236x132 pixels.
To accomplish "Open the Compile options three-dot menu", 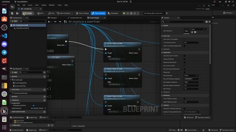I will coord(34,13).
